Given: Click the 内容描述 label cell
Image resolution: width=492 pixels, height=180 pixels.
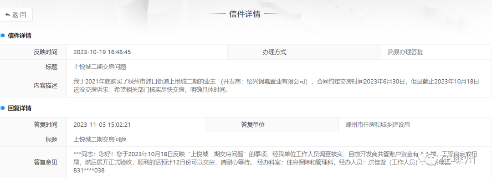Looking at the screenshot, I should click(33, 86).
